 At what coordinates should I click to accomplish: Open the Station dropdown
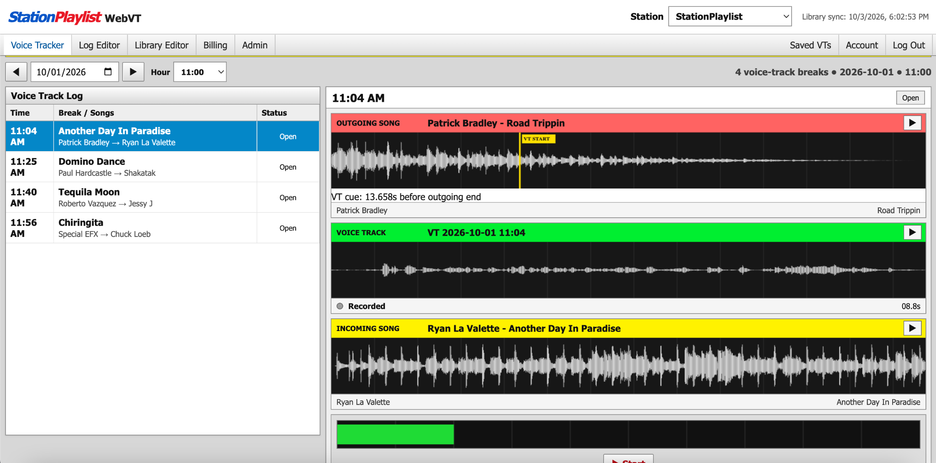point(730,16)
